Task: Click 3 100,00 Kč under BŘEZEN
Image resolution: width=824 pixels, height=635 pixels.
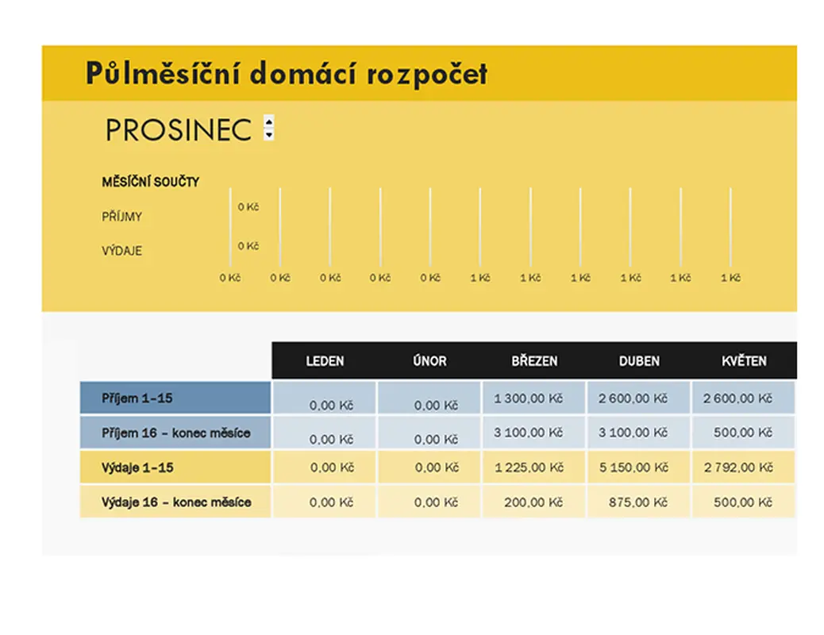Action: [x=534, y=433]
